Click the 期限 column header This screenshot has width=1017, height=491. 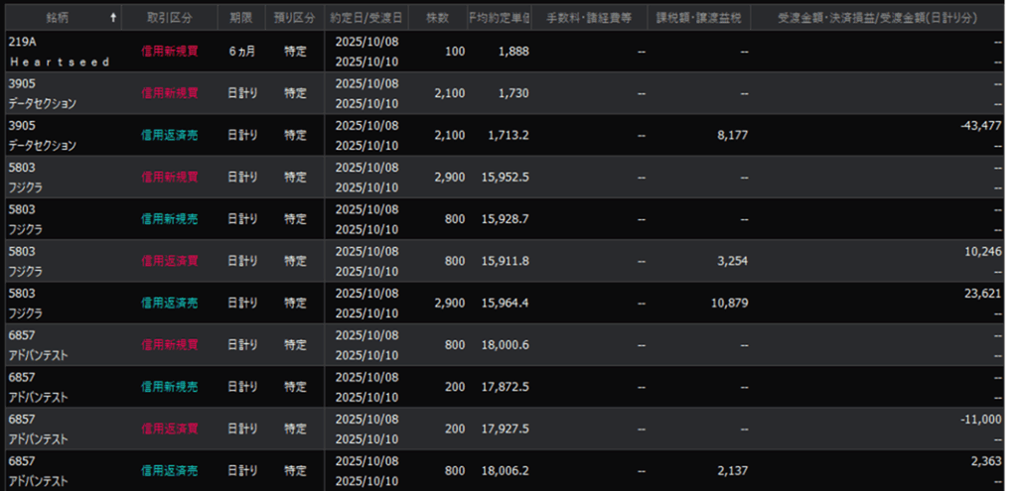[x=240, y=18]
